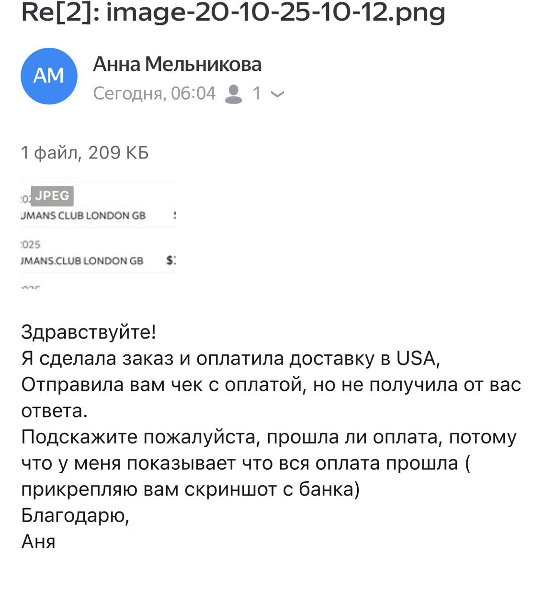Expand recipient details with the chevron

coord(277,94)
